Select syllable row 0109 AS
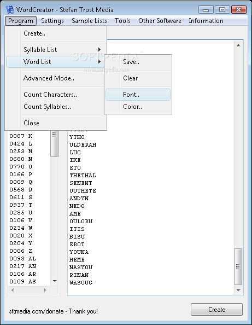This screenshot has width=252, height=325. click(22, 281)
